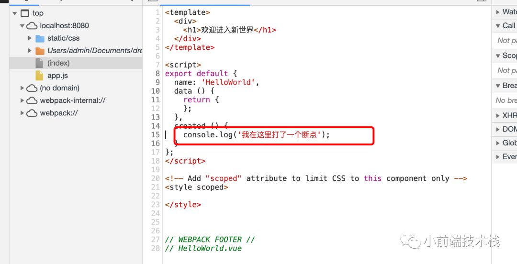
Task: Expand the (no domain) node
Action: (x=22, y=88)
